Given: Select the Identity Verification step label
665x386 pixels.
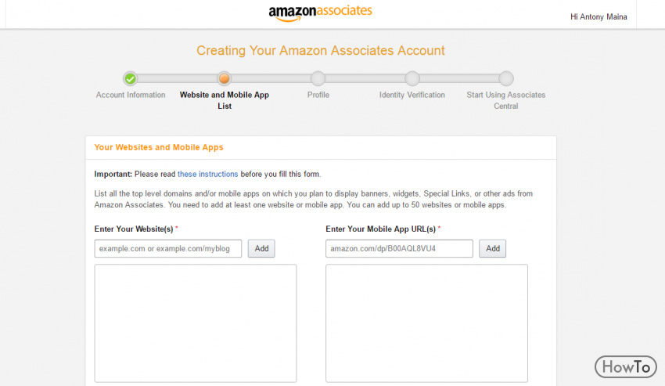Looking at the screenshot, I should [412, 95].
